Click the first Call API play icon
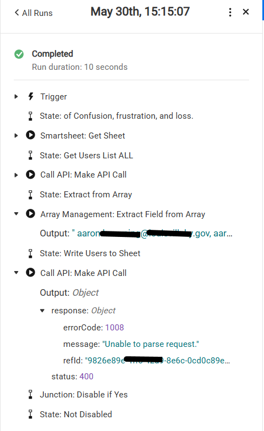Image resolution: width=264 pixels, height=431 pixels. pos(31,175)
